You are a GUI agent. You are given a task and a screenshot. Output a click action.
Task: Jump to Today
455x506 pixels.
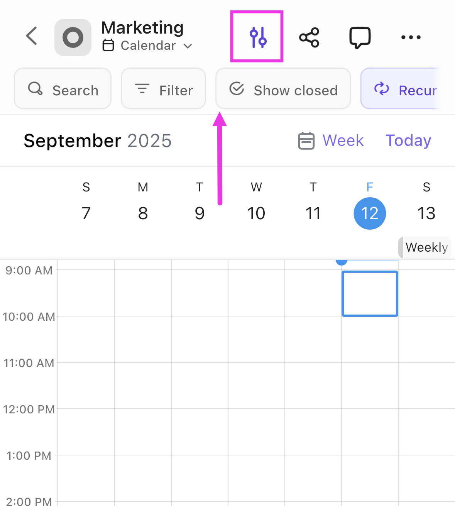[408, 140]
